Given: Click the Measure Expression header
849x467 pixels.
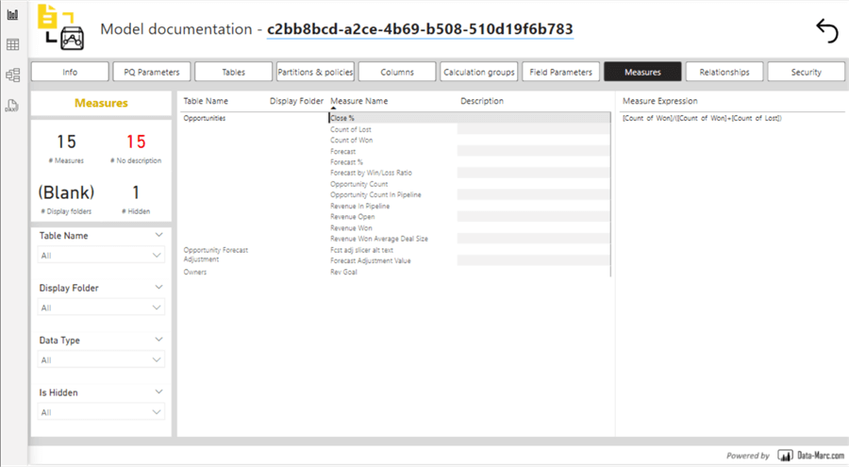Looking at the screenshot, I should click(x=660, y=101).
